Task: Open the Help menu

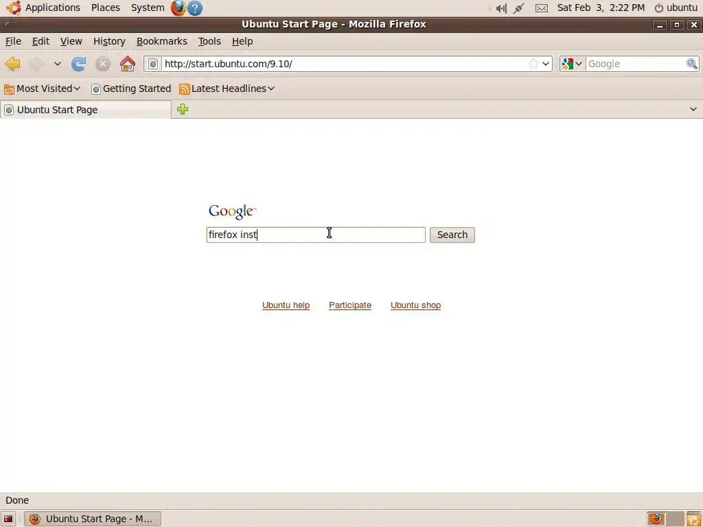Action: [242, 41]
